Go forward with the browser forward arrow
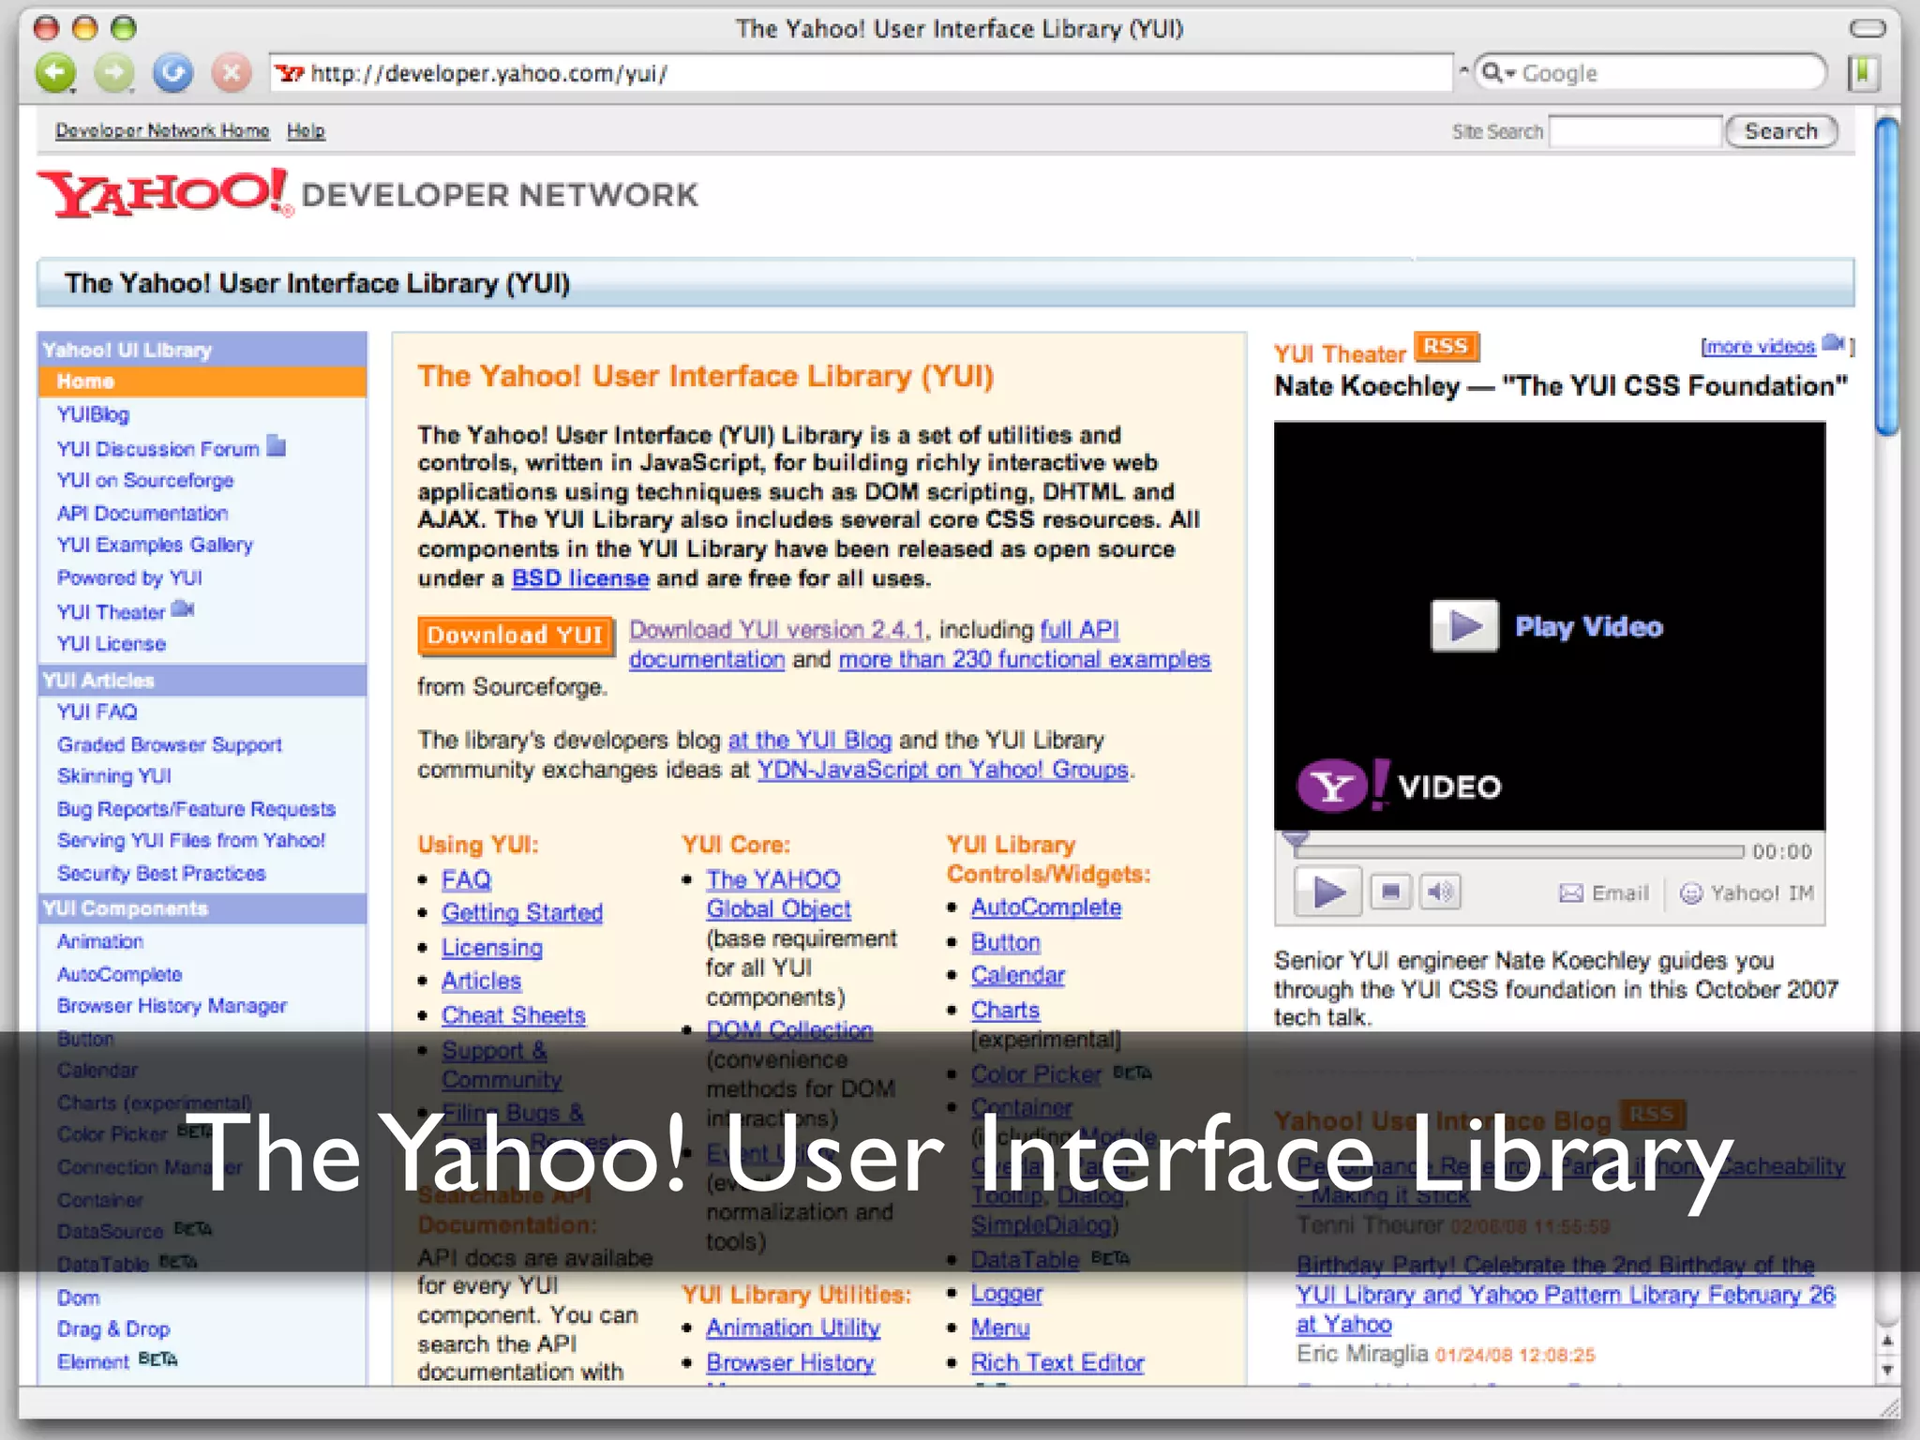This screenshot has height=1440, width=1920. 114,73
